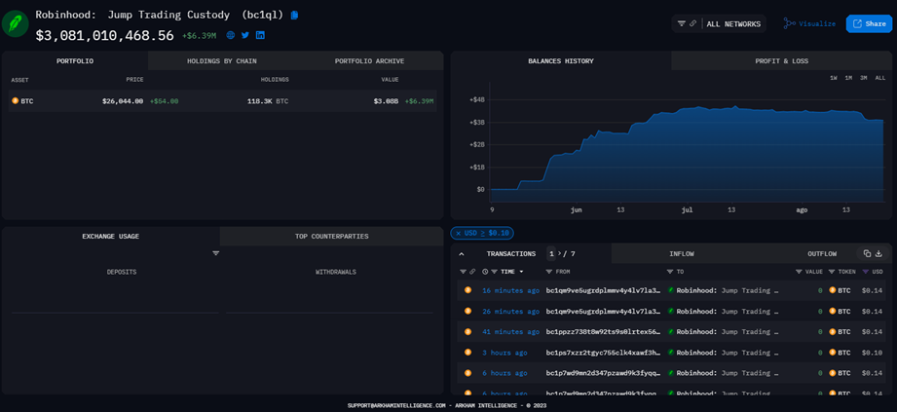
Task: Go to next transactions page arrow
Action: [x=562, y=254]
